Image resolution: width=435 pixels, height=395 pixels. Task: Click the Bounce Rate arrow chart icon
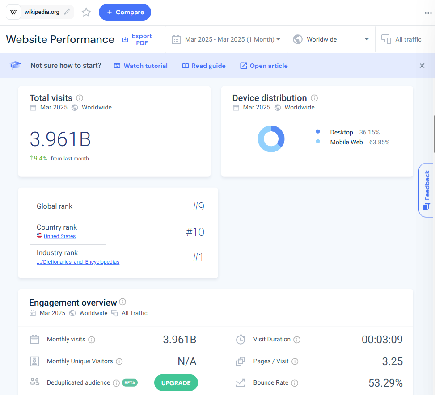(241, 383)
